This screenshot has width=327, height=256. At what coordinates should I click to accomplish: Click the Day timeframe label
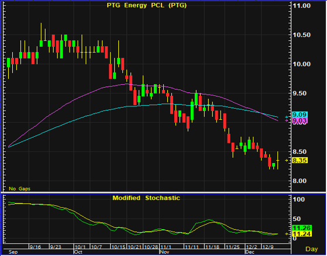tap(312, 249)
